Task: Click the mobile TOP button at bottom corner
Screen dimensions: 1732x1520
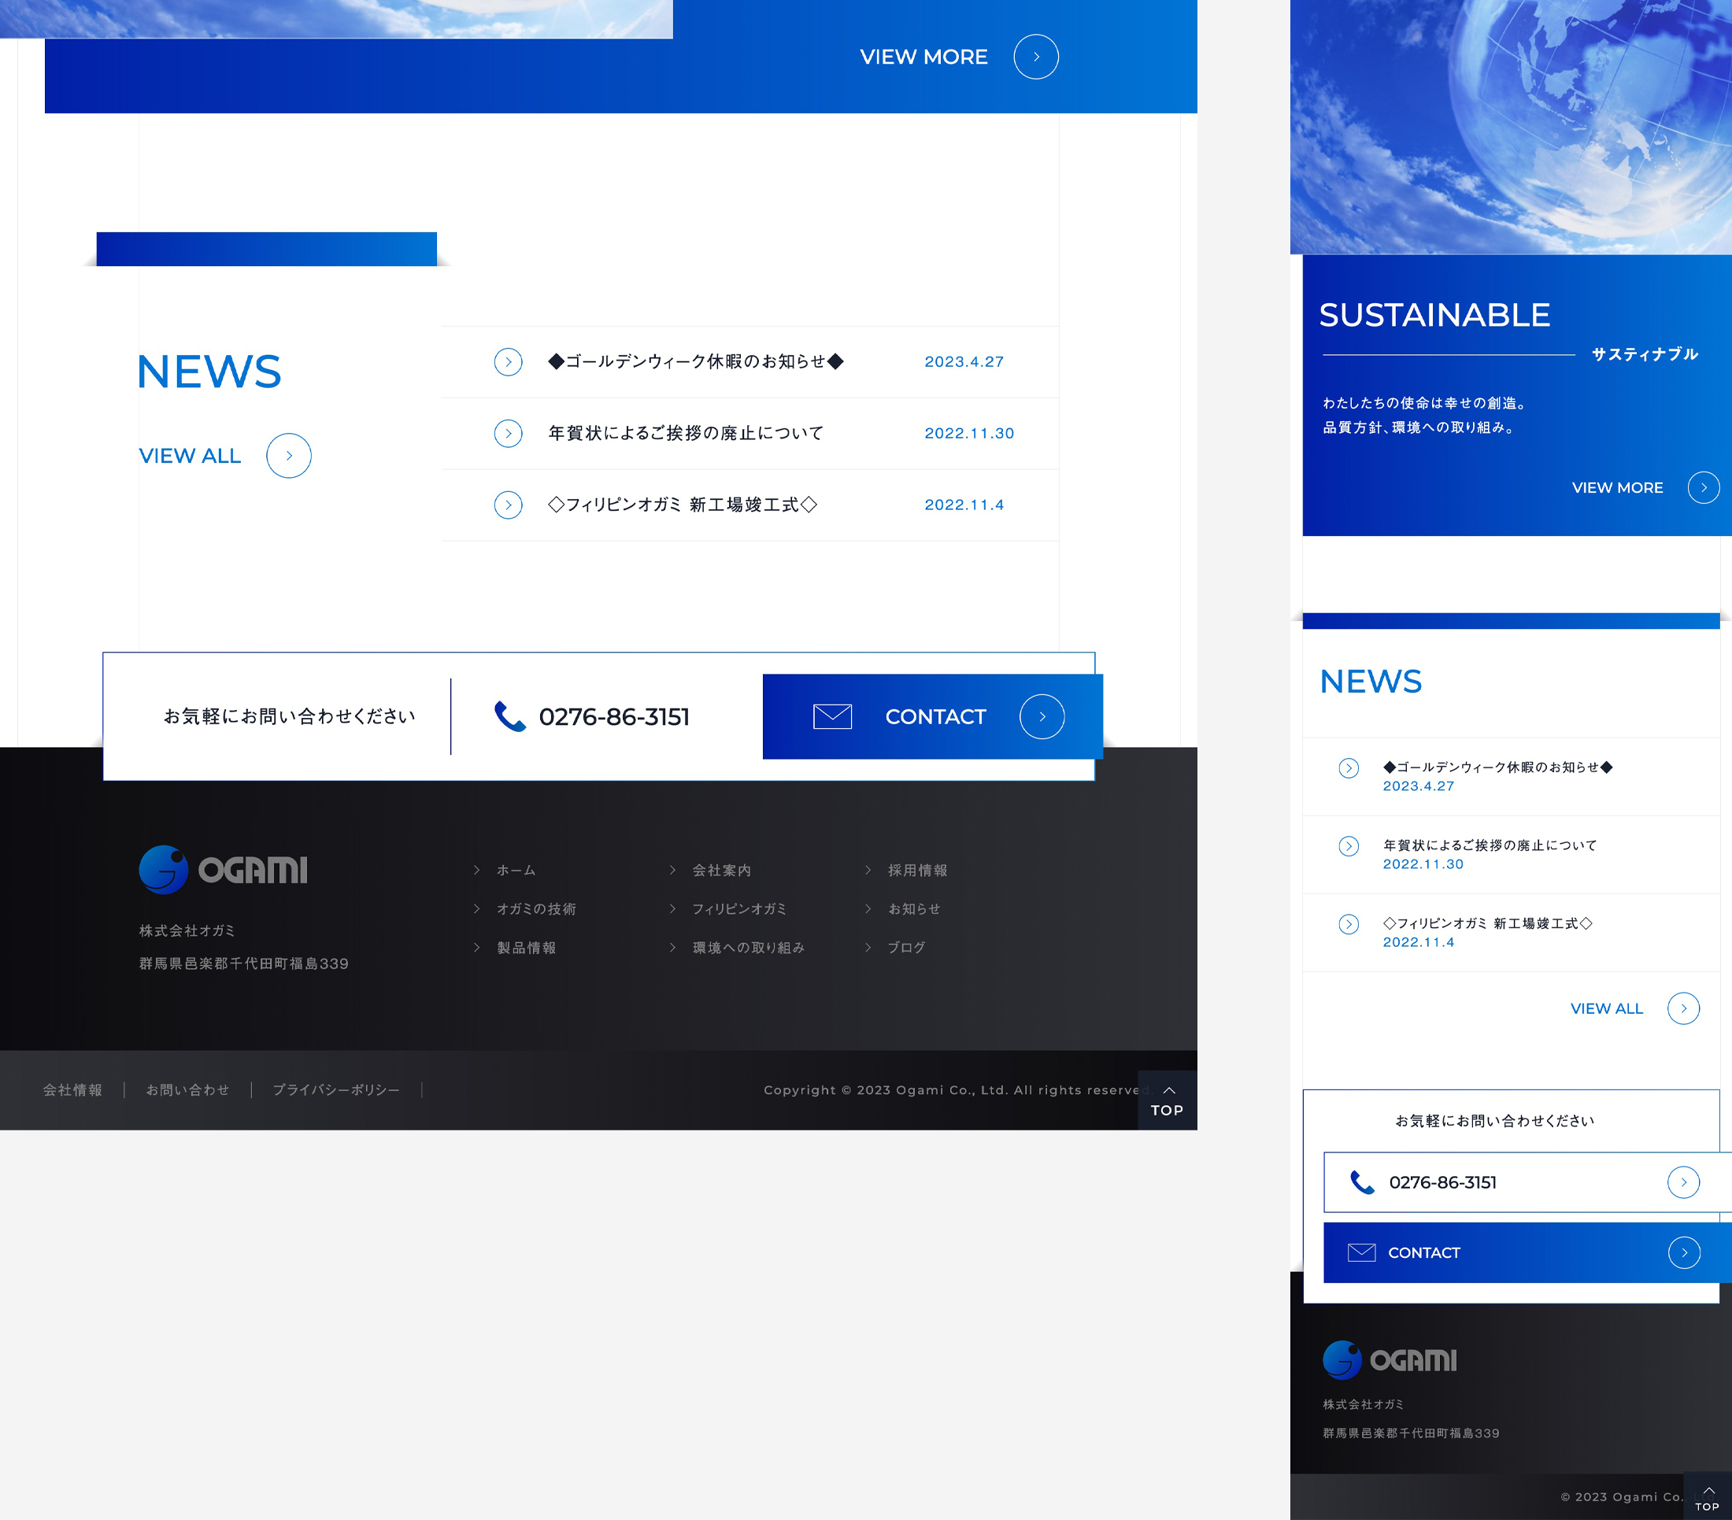Action: (1707, 1498)
